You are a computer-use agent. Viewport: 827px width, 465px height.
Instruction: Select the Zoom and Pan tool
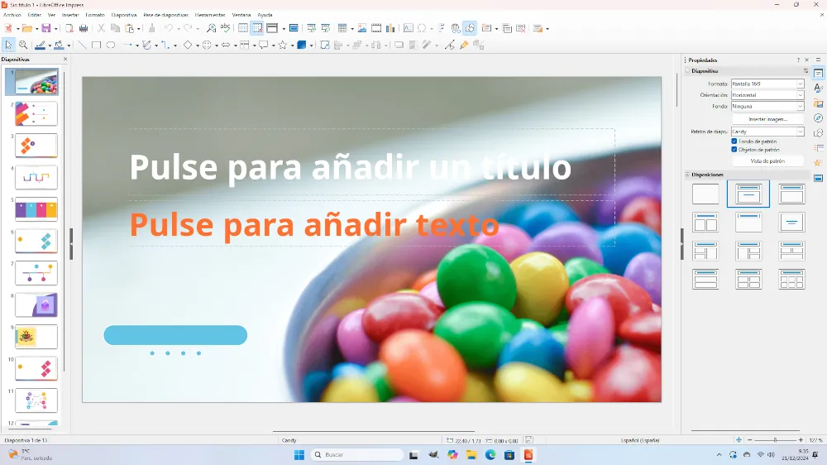click(23, 46)
